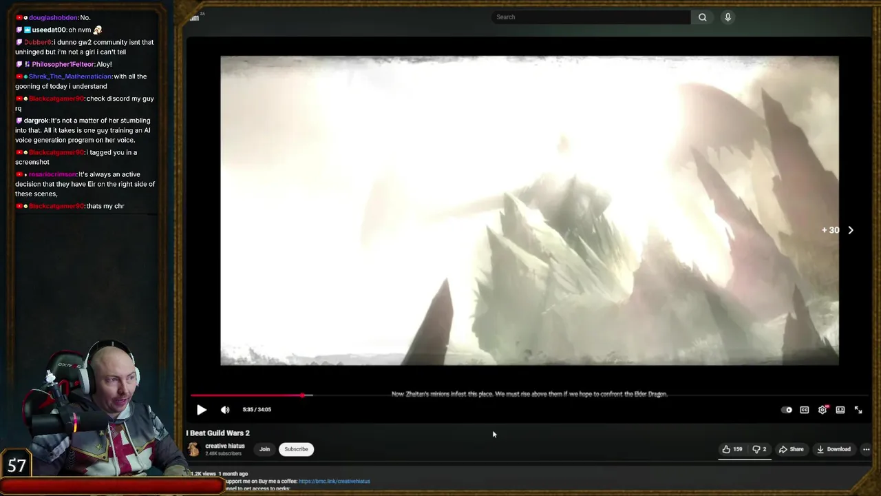The image size is (881, 496).
Task: Click chat username dargrok
Action: [x=36, y=121]
